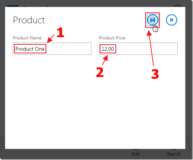Select the Product dialog heading text
Screen dimensions: 193x160
click(29, 20)
